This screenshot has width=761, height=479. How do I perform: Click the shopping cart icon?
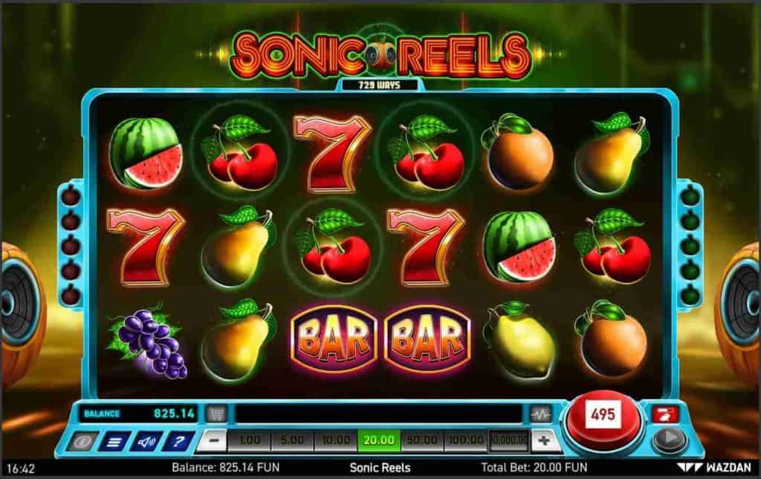point(216,414)
